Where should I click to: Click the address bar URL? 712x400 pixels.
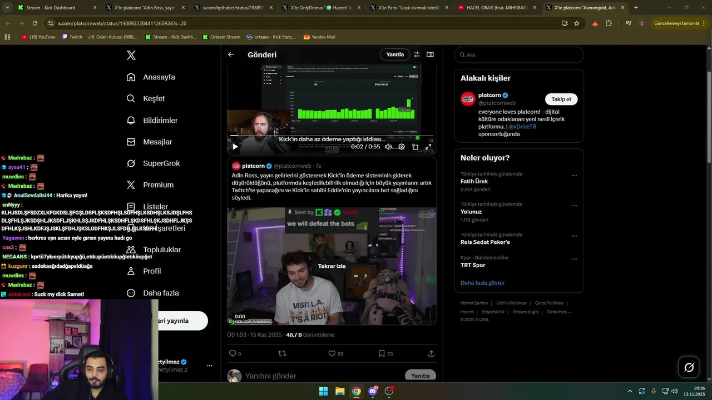(x=122, y=23)
